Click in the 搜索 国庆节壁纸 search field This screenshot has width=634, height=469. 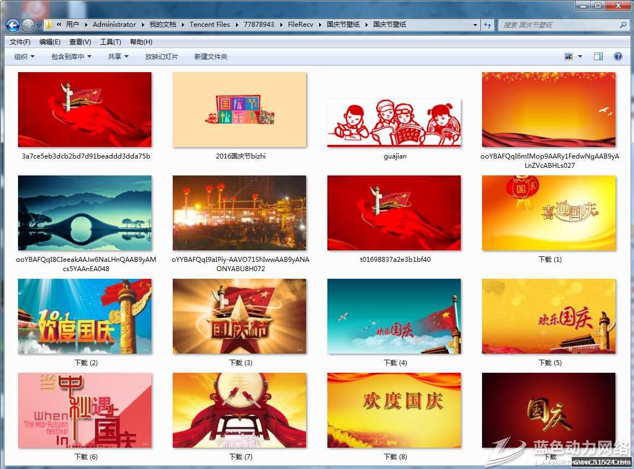(557, 25)
